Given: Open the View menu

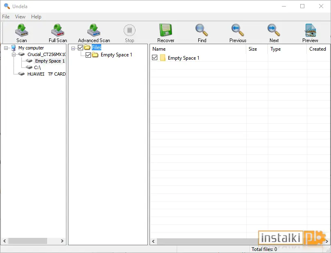Looking at the screenshot, I should click(x=20, y=17).
